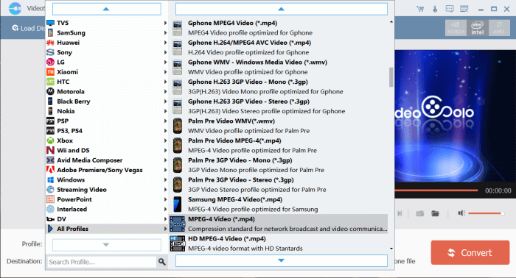516x278 pixels.
Task: Seek on the preview progress bar
Action: [x=436, y=190]
